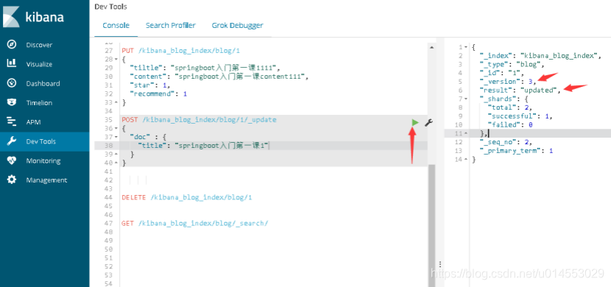
Task: Open Monitoring heartbeat icon
Action: pos(12,160)
